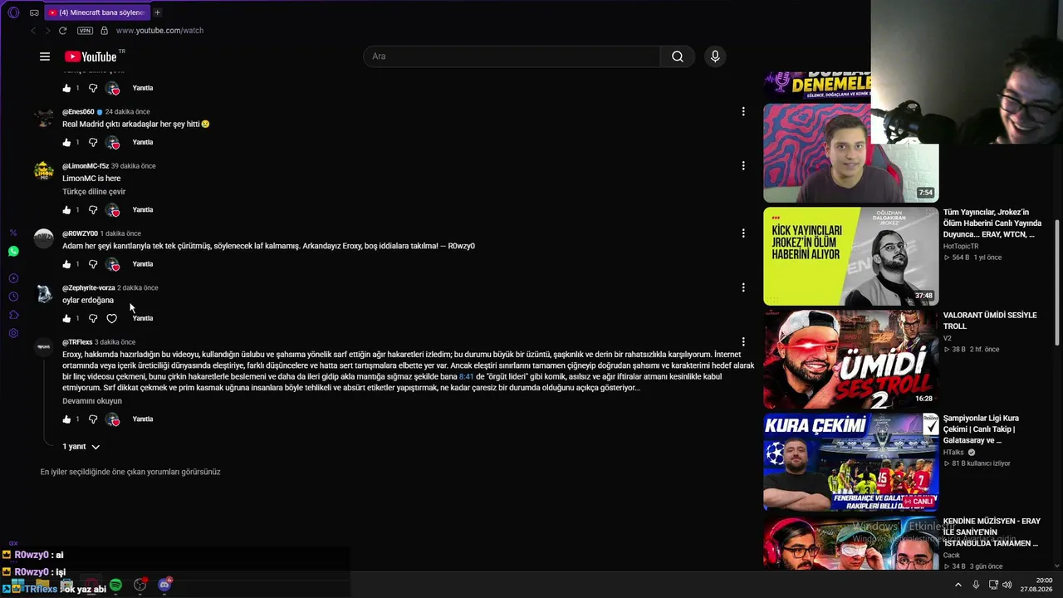Like the @LimonMC-f5z comment
Viewport: 1063px width, 598px height.
coord(67,210)
